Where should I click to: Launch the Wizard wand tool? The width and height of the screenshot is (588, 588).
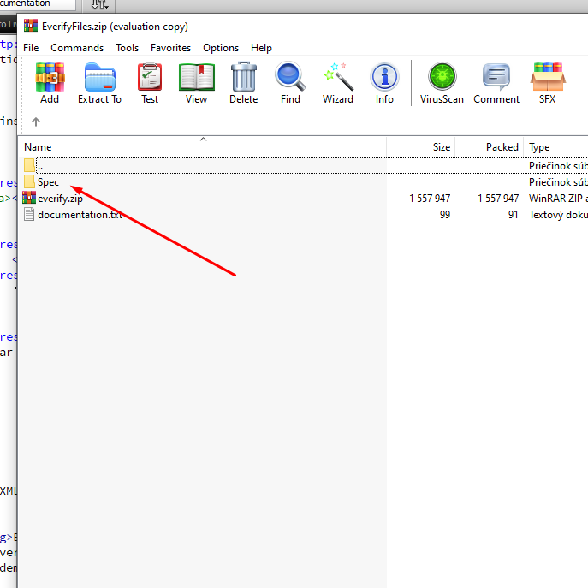point(338,77)
